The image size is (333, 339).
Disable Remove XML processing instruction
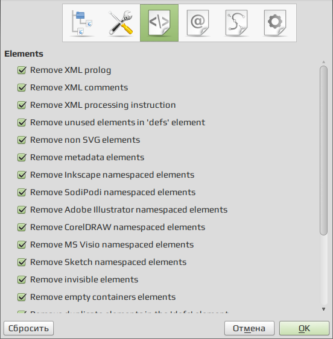pyautogui.click(x=22, y=105)
